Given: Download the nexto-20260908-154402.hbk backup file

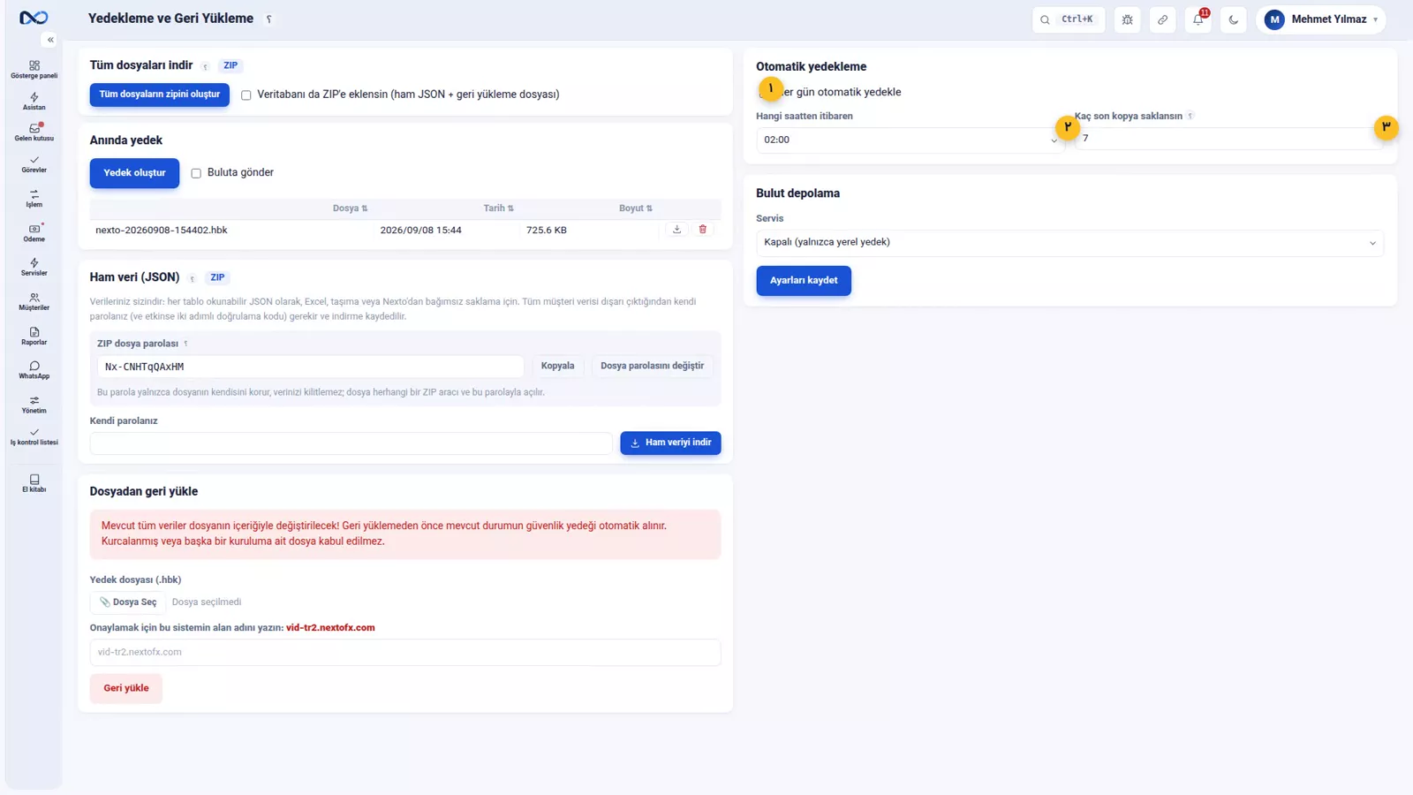Looking at the screenshot, I should [676, 230].
